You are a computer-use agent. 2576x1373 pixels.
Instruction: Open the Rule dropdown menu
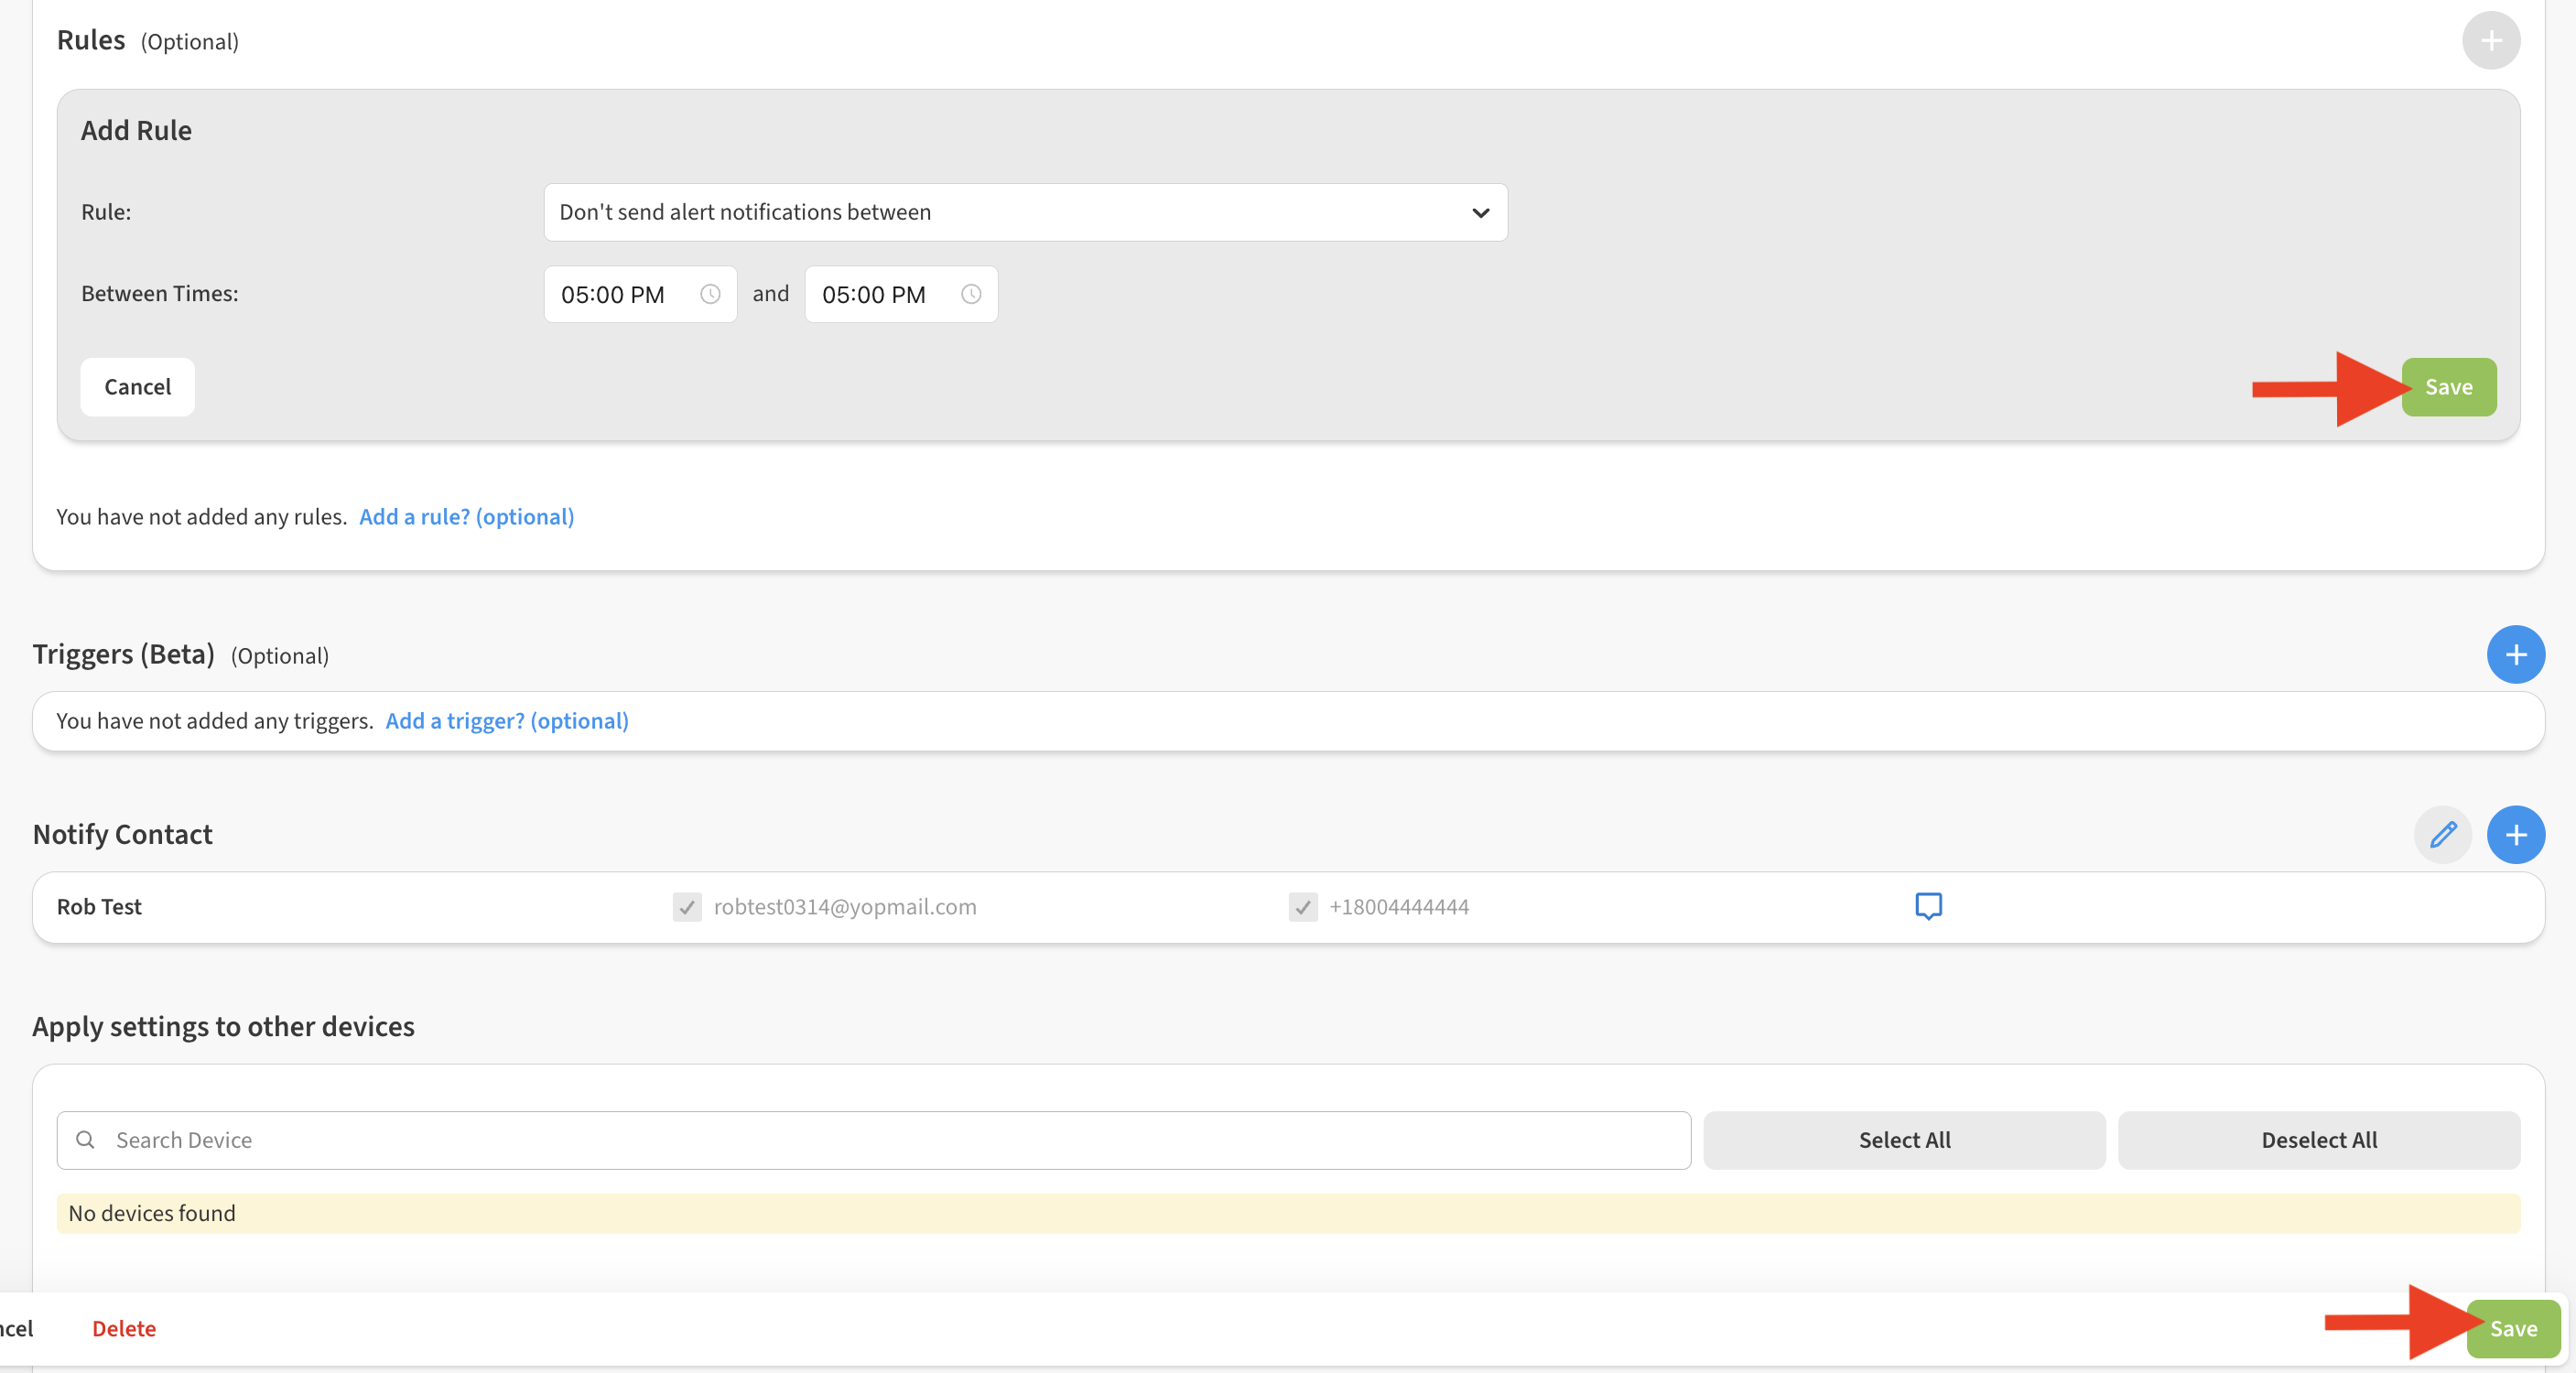(1024, 212)
